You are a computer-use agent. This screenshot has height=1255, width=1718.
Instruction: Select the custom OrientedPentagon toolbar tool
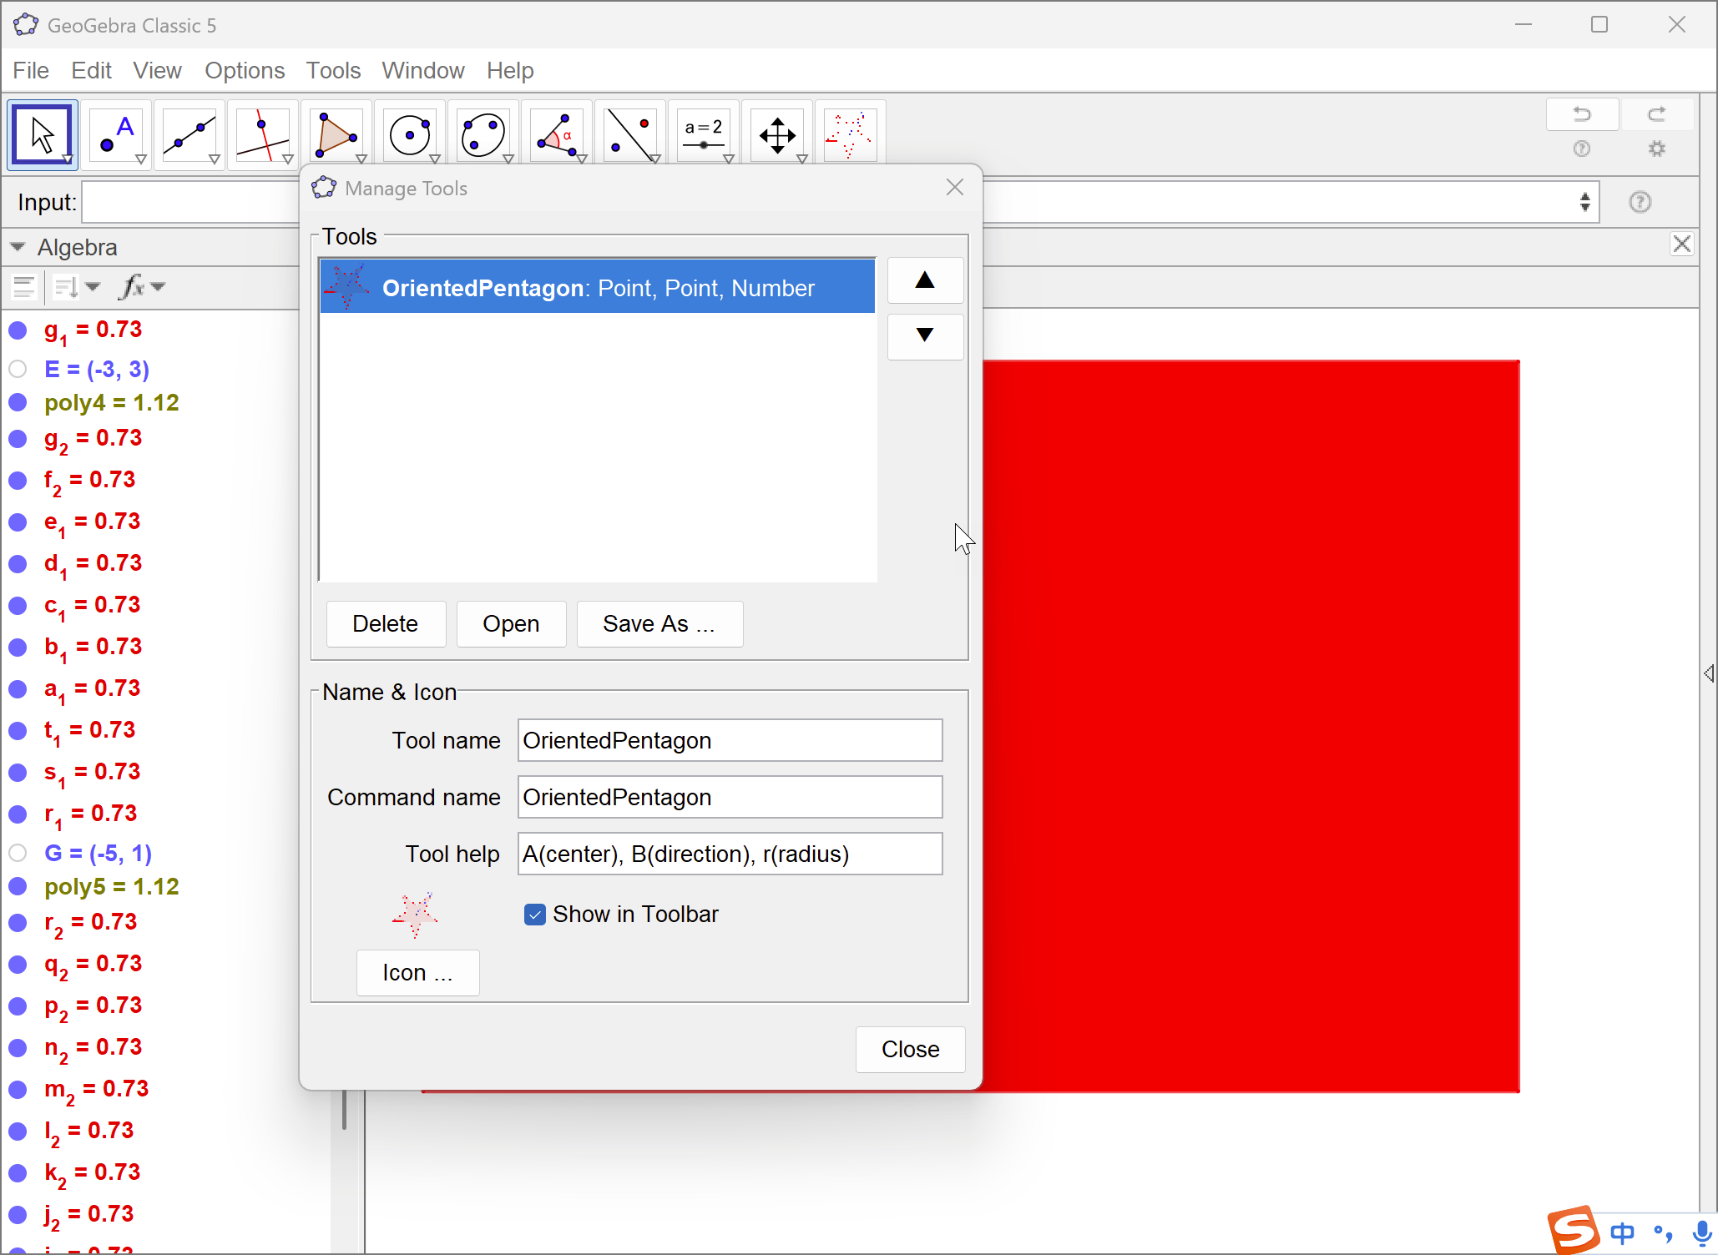[849, 135]
